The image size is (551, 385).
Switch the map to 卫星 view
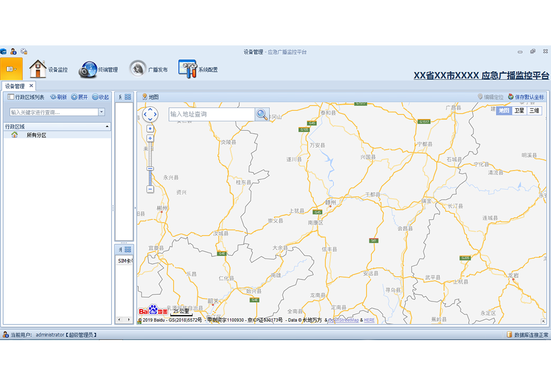[x=519, y=111]
